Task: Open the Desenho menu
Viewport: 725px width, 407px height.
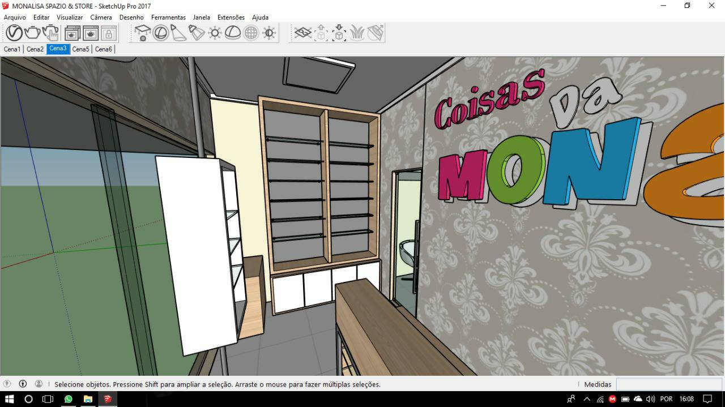Action: 131,18
